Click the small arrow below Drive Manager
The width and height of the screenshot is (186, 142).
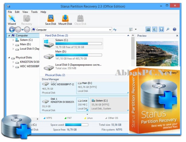click(87, 114)
